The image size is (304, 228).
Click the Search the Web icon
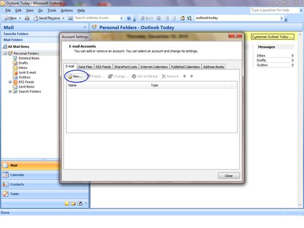pyautogui.click(x=190, y=18)
